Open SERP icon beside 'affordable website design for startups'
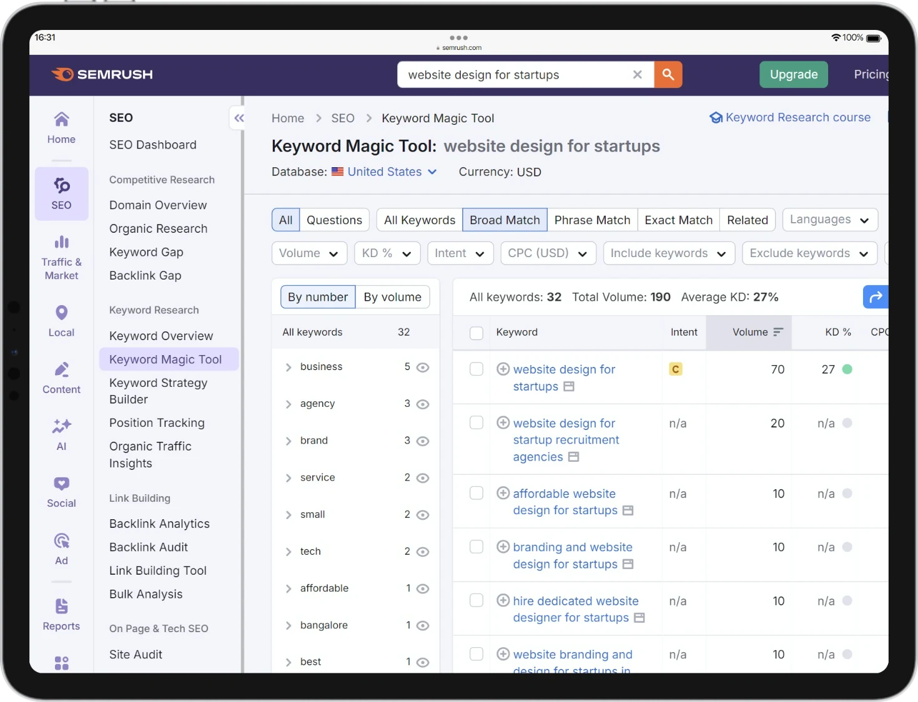Image resolution: width=918 pixels, height=702 pixels. [628, 510]
